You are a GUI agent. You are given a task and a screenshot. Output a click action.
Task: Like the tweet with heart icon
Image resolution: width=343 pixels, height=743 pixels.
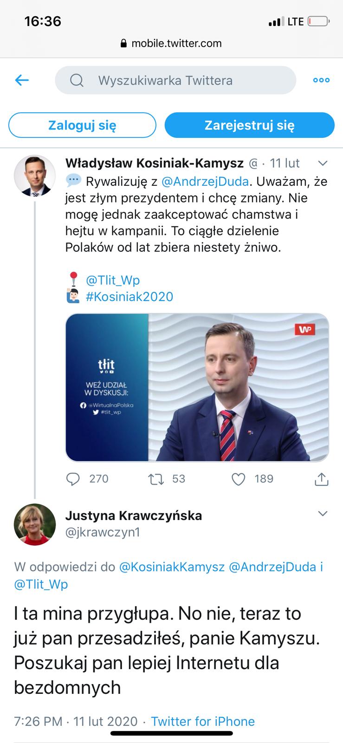238,479
